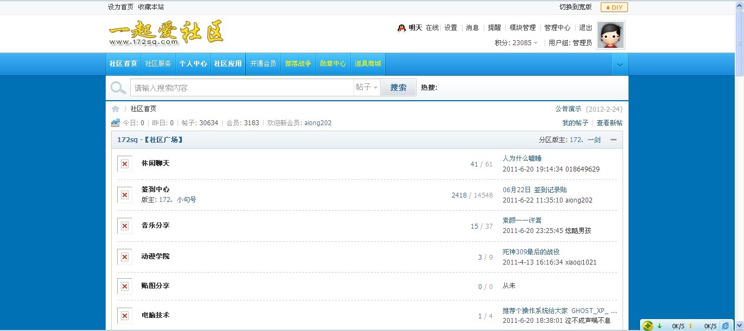Click the 172sq 社区广场 category title

[x=150, y=140]
